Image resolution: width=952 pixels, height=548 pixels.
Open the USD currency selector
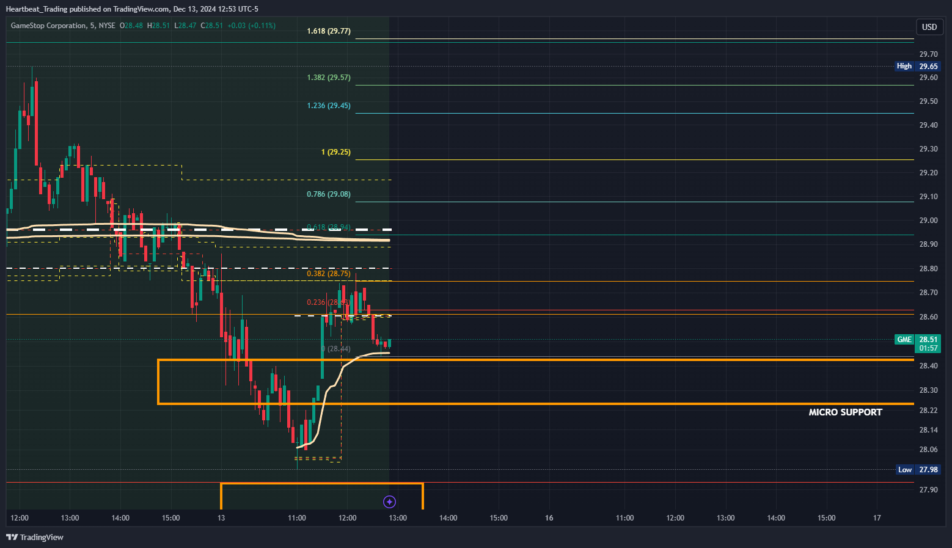pyautogui.click(x=929, y=27)
